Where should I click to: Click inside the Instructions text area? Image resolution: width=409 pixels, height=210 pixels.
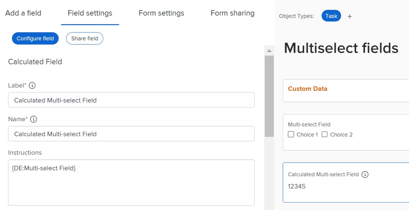(x=131, y=182)
